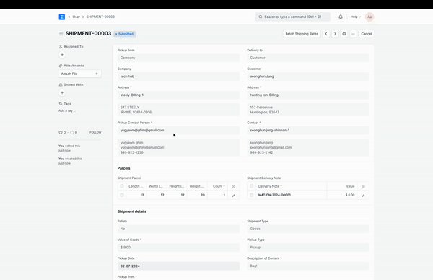433x280 pixels.
Task: Click the print icon in toolbar
Action: coord(344,34)
